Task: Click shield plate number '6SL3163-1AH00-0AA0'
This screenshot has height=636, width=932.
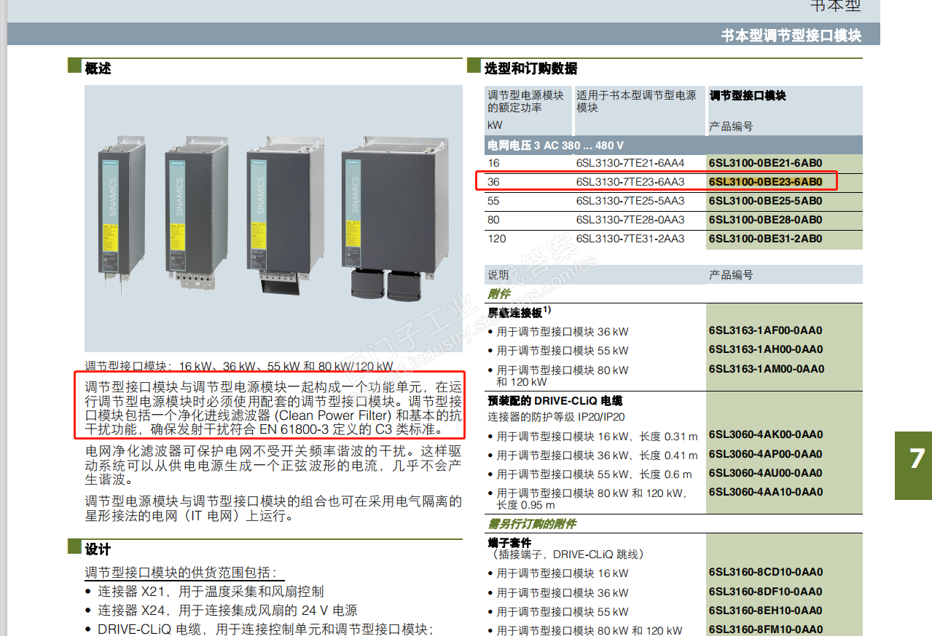Action: [766, 349]
